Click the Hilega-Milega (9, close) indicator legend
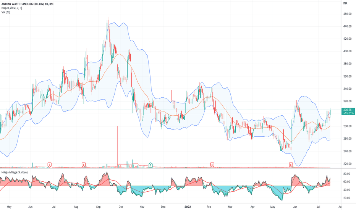This screenshot has width=356, height=210. click(x=15, y=172)
